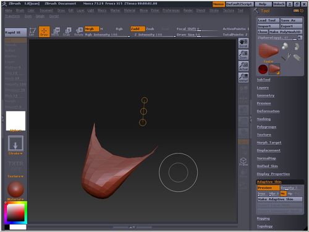Open the Texture menu
The height and width of the screenshot is (232, 309).
[229, 11]
